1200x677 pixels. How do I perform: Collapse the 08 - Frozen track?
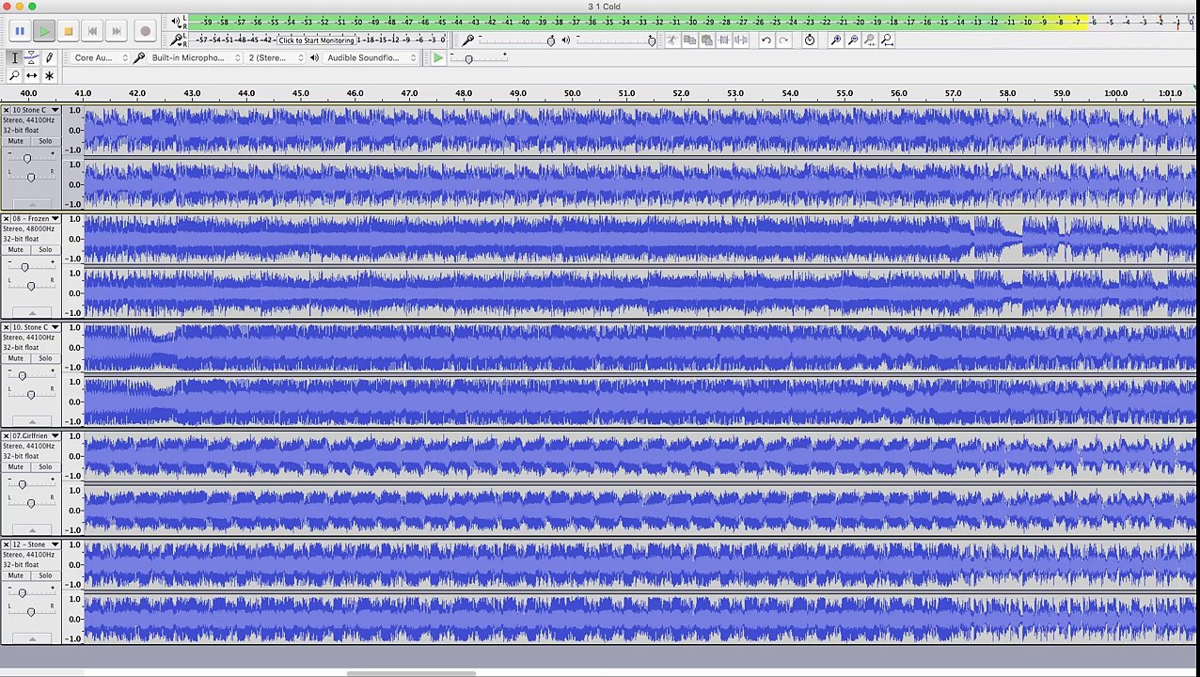32,314
